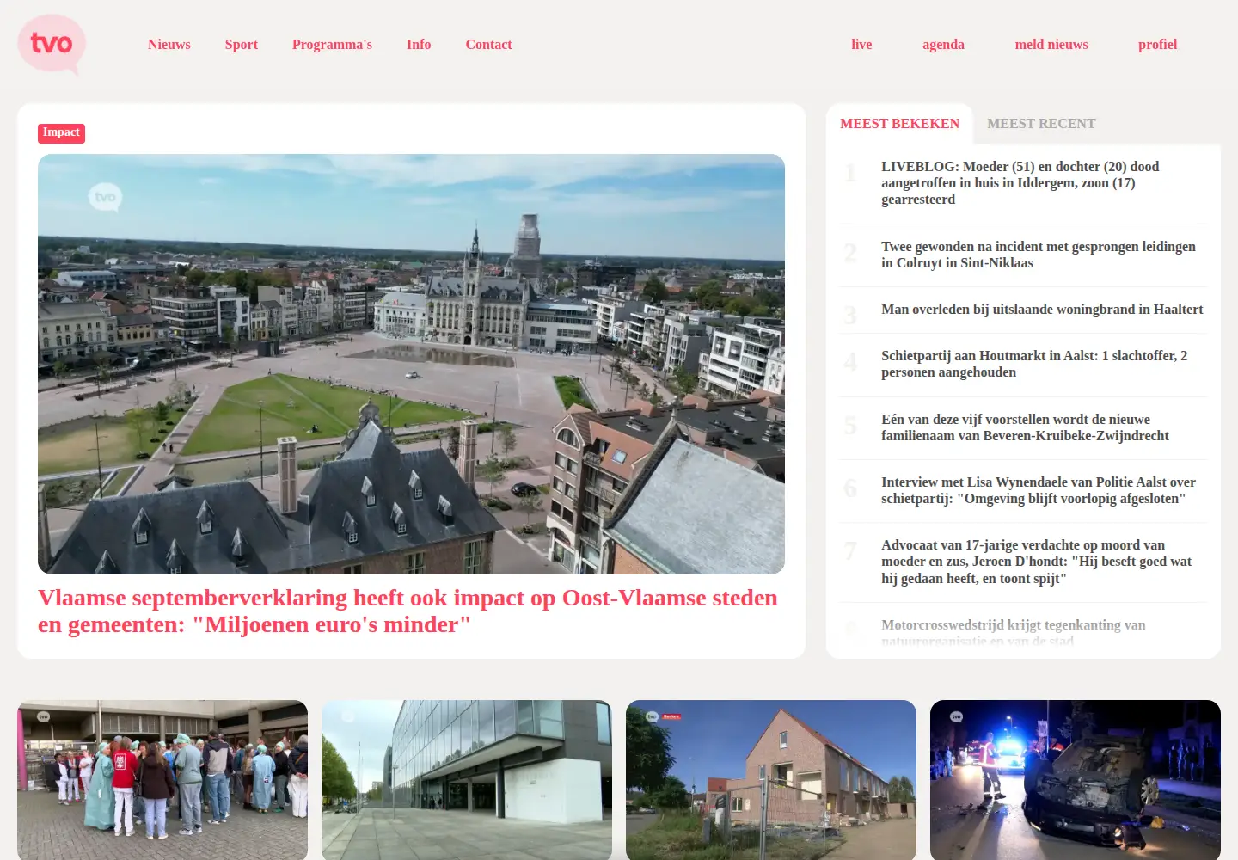Open the Beveren-Kruibeke-Zwijndrecht familienaam article
1238x860 pixels.
(1023, 427)
